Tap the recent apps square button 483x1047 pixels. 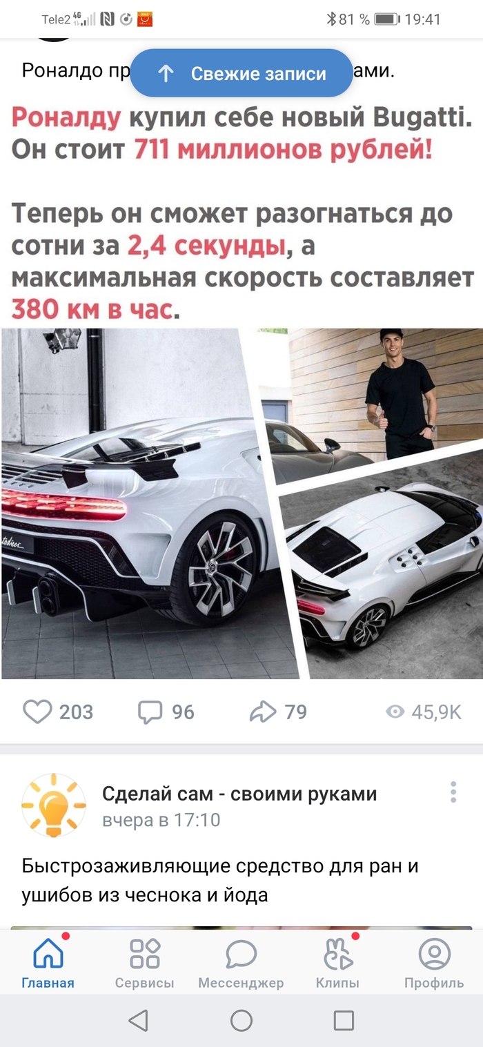(344, 1020)
